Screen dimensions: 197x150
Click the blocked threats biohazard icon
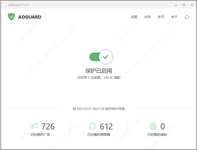click(x=153, y=126)
